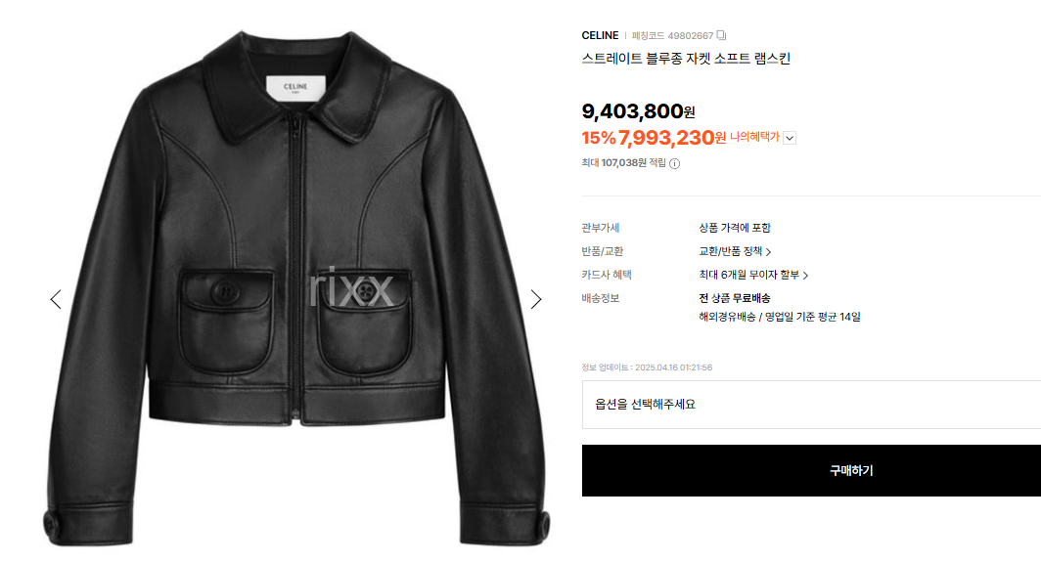Click the original price 9,403,800원
Screen dimensions: 1041x562
[638, 111]
